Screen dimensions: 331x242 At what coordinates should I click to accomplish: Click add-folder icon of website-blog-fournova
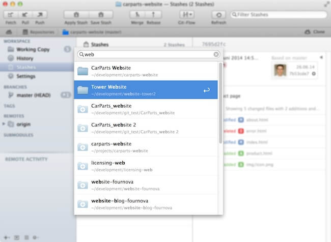(x=82, y=204)
